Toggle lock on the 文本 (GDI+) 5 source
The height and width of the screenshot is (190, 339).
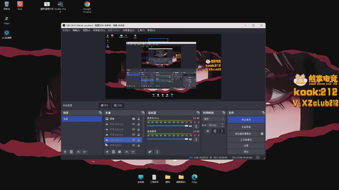tap(139, 124)
